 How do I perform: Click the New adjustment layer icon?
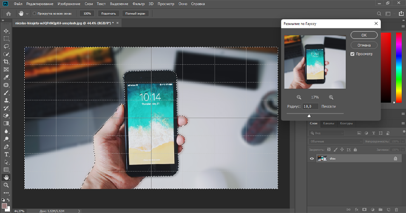pos(372,210)
